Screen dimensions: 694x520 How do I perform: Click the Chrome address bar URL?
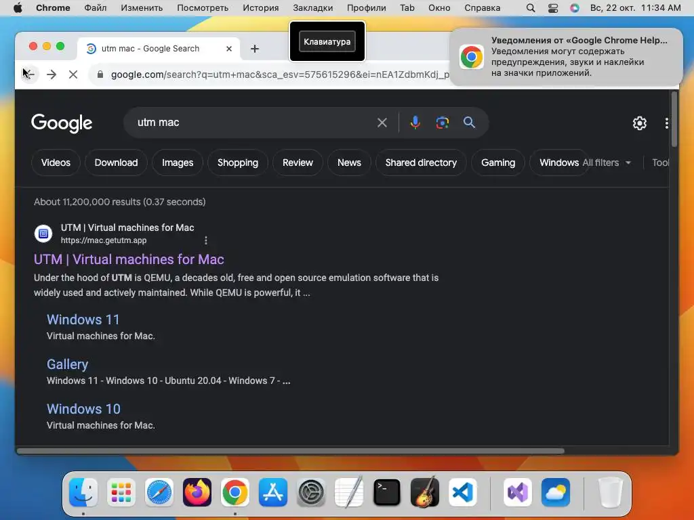coord(280,74)
